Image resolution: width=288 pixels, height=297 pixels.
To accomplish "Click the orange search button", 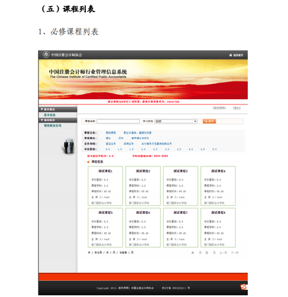I will tap(209, 121).
